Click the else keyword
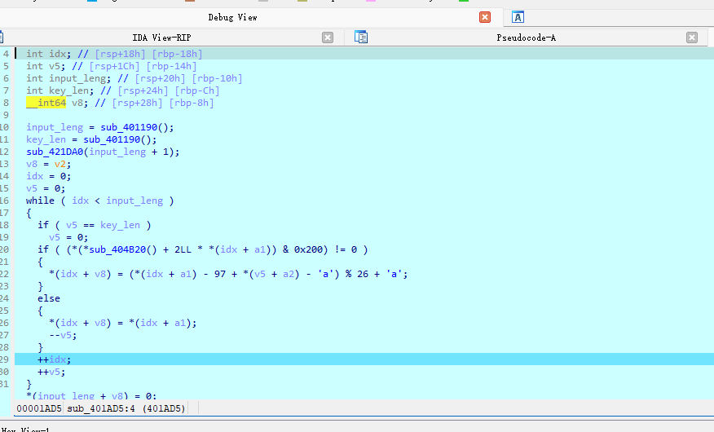The image size is (714, 432). point(49,298)
